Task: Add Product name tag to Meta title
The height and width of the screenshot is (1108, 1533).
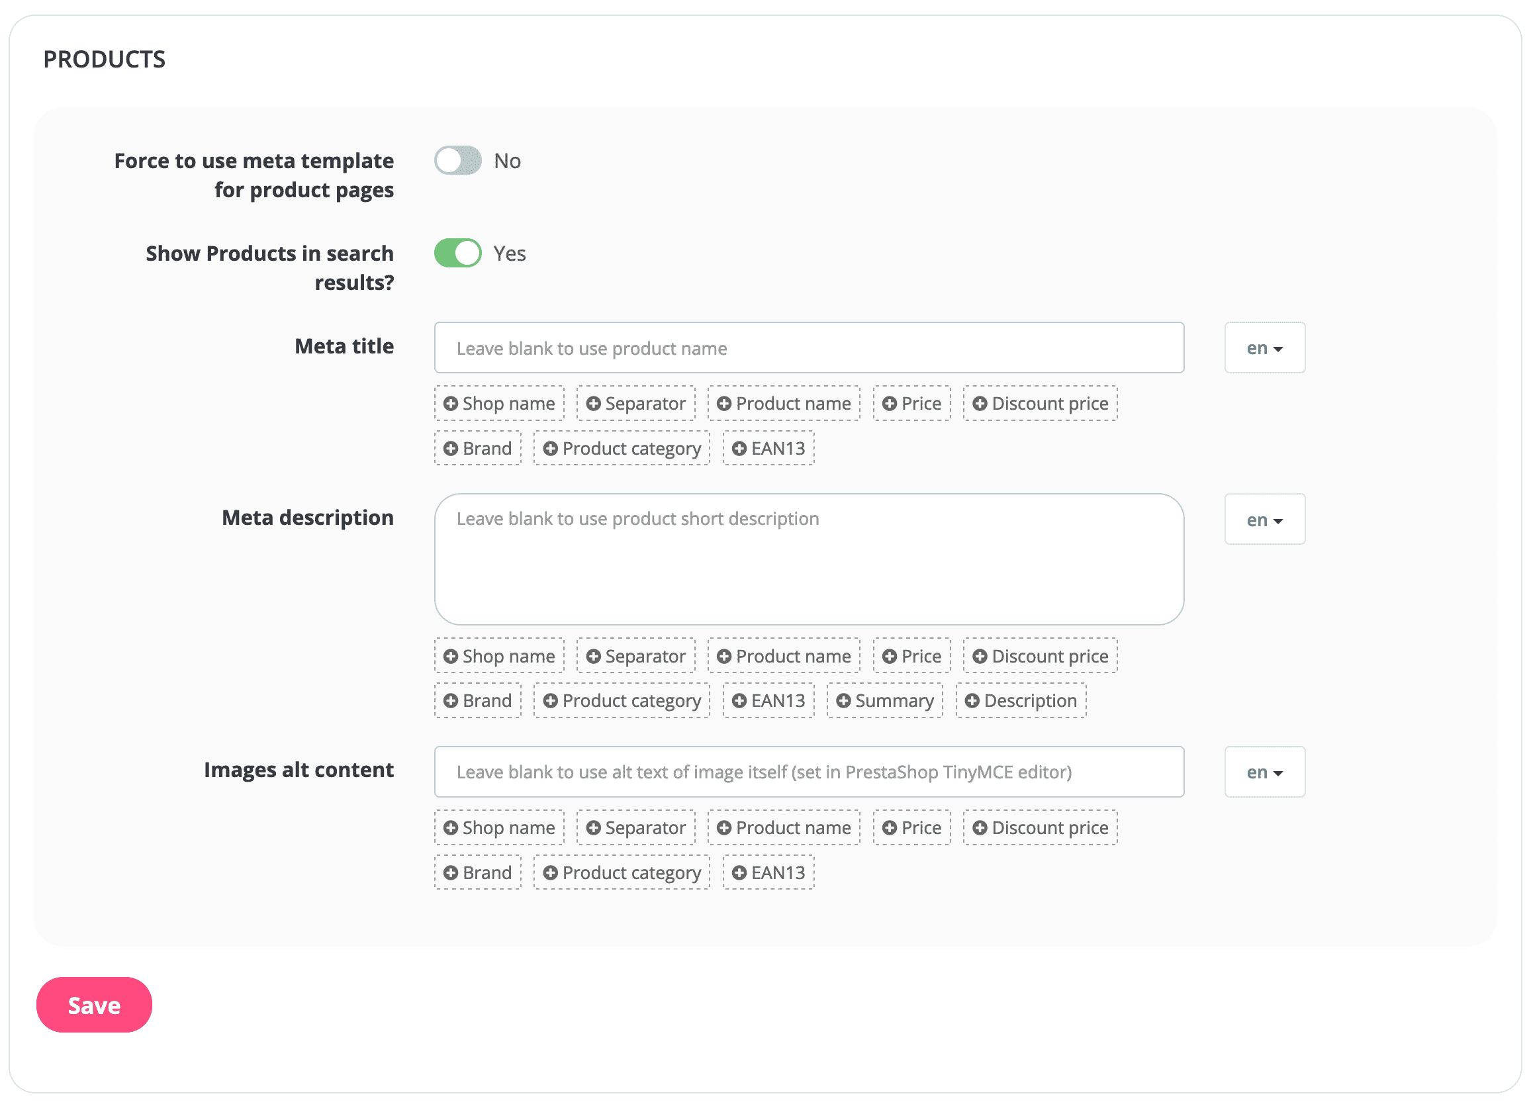Action: click(784, 403)
